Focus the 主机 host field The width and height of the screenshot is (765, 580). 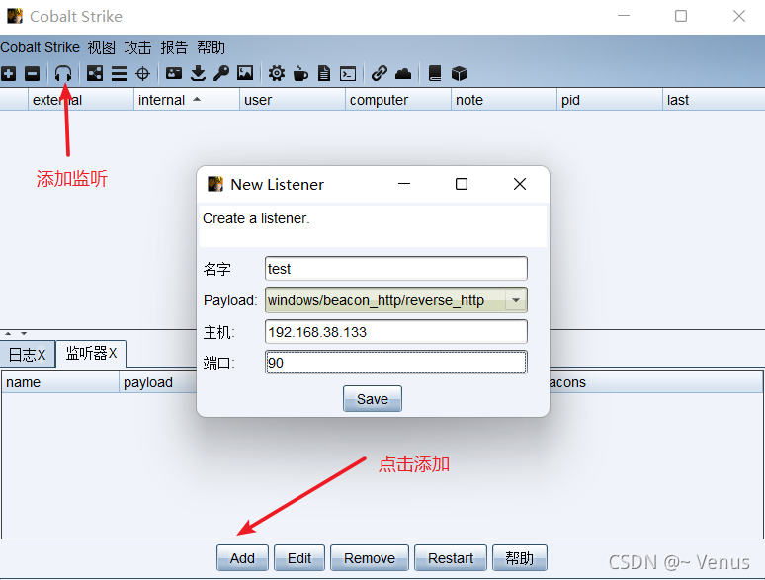coord(396,332)
